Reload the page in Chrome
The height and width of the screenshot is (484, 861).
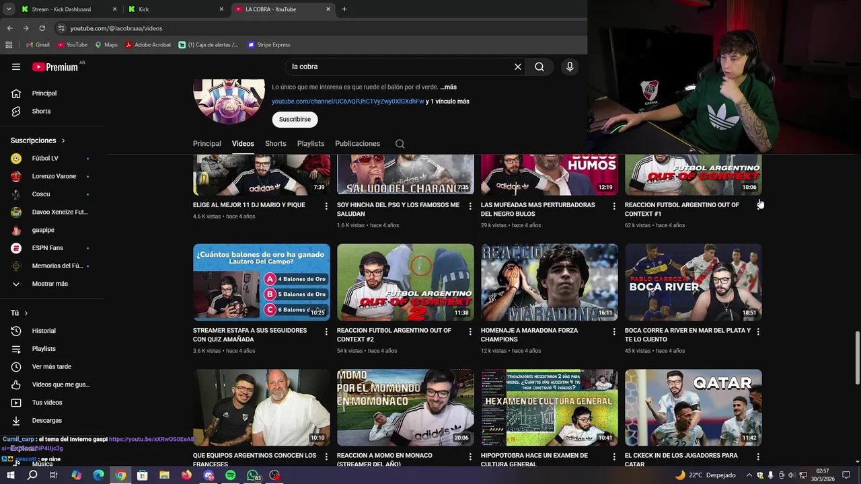tap(42, 28)
